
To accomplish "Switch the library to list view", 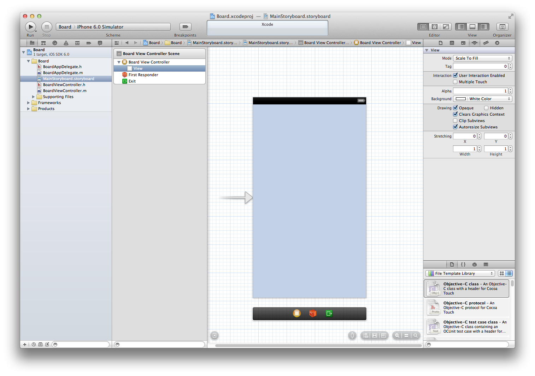I will tap(509, 273).
